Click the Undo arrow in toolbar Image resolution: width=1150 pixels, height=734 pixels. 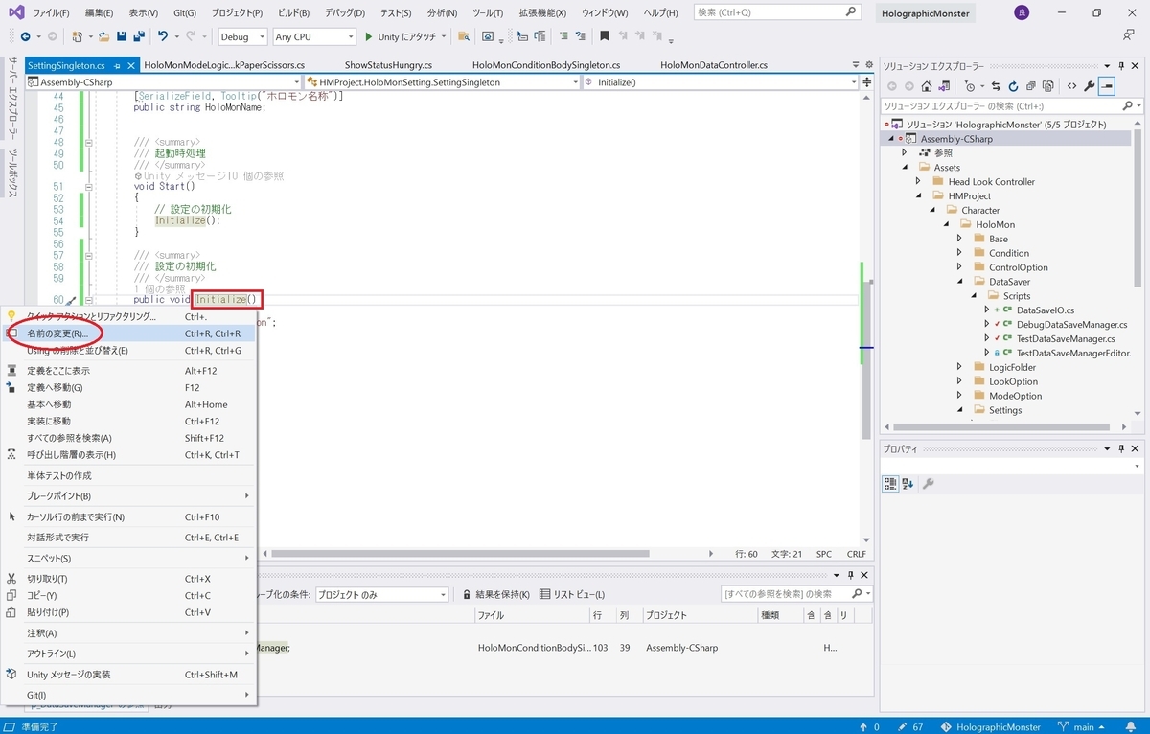[x=163, y=36]
